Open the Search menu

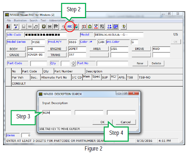click(33, 21)
